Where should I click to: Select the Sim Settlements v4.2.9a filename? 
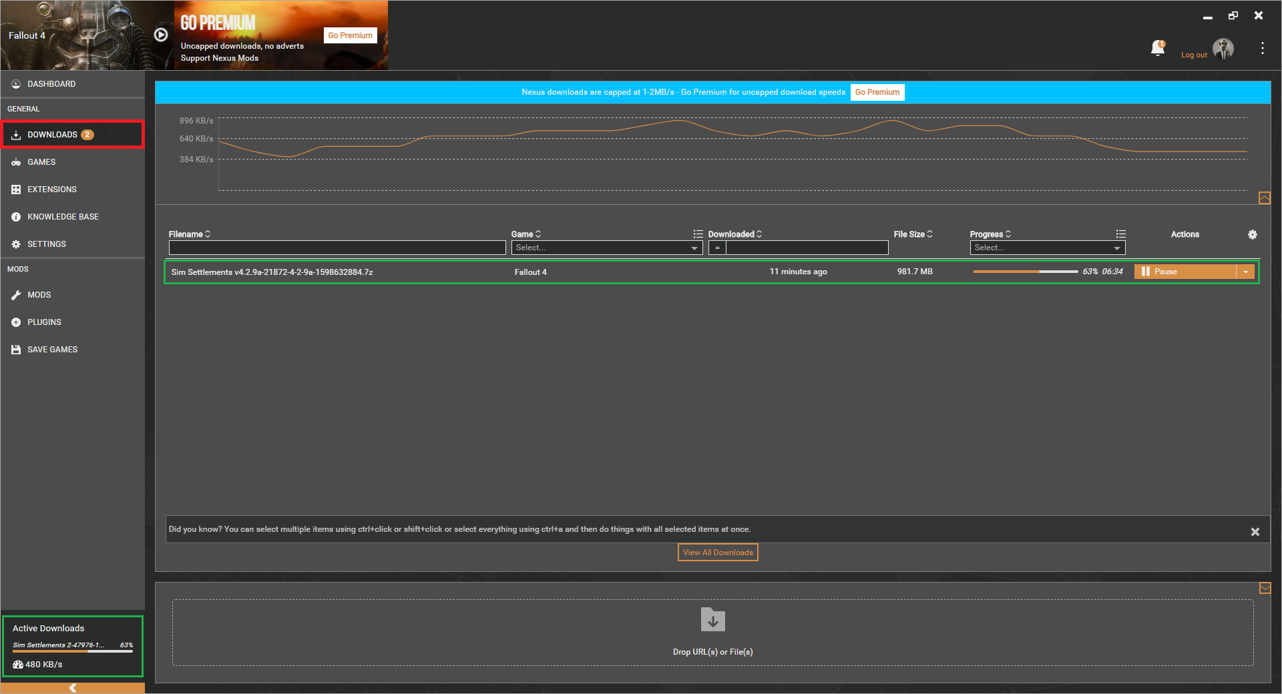tap(272, 272)
